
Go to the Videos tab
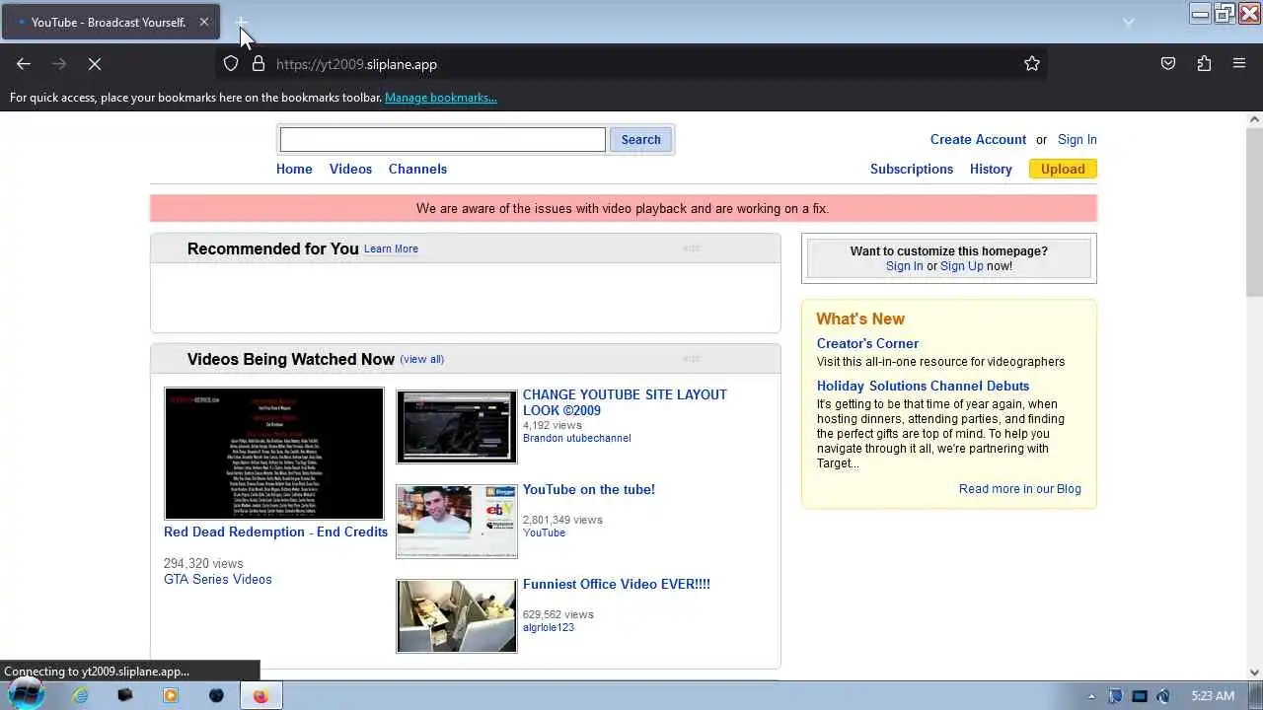pos(350,169)
